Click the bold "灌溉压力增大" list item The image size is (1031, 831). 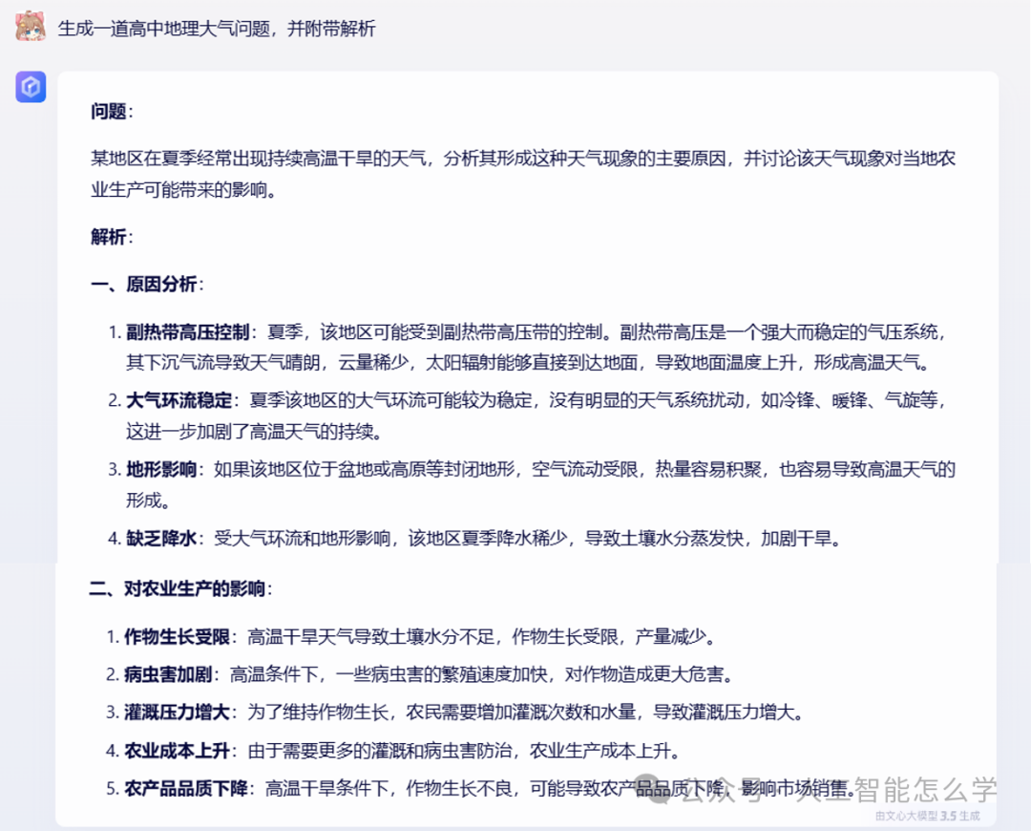(x=177, y=712)
